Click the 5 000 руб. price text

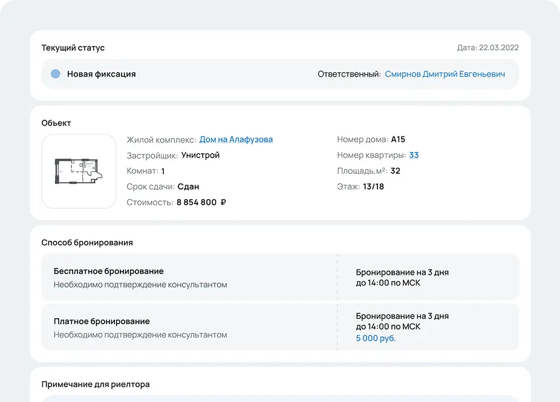376,338
